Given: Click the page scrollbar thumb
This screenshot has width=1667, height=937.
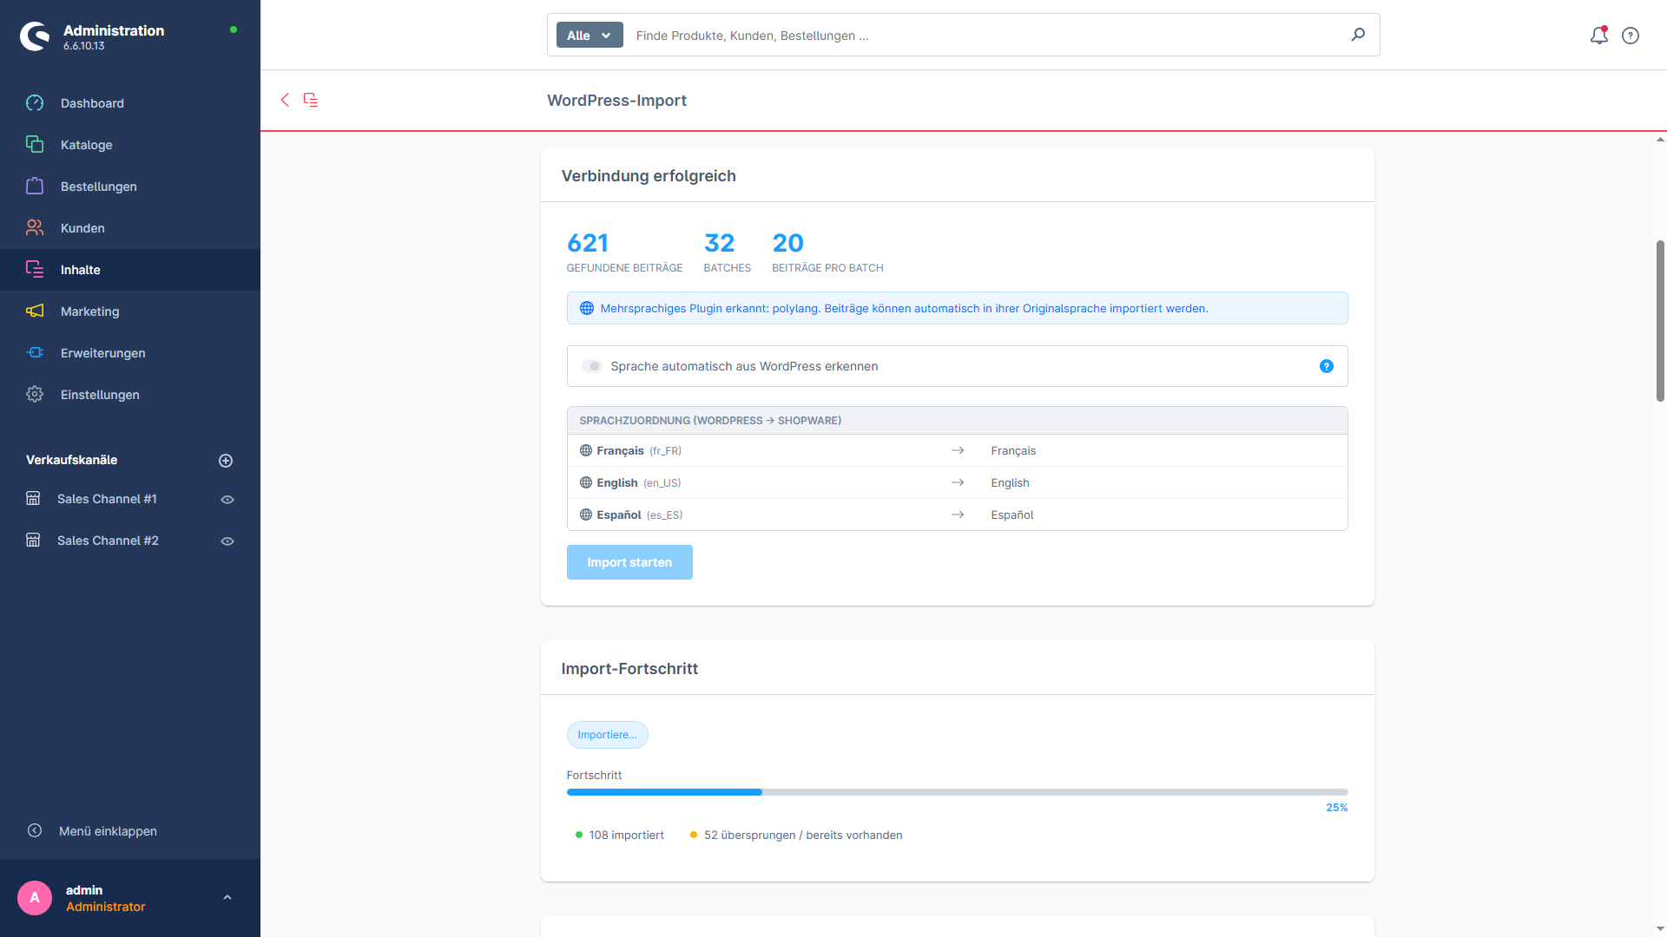Looking at the screenshot, I should coord(1660,320).
